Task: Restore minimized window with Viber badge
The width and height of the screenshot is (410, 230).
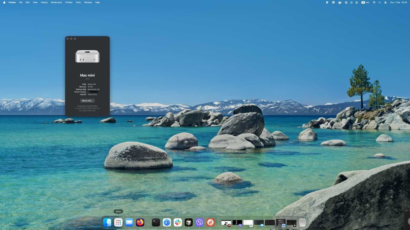Action: coord(237,223)
